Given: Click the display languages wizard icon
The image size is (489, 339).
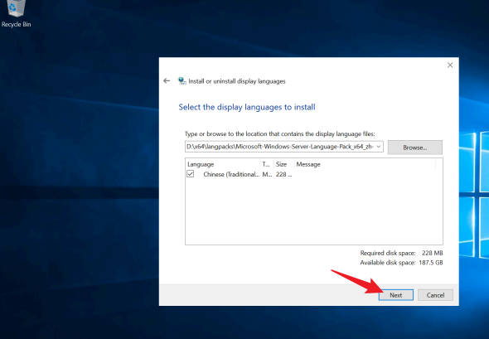Looking at the screenshot, I should [182, 81].
